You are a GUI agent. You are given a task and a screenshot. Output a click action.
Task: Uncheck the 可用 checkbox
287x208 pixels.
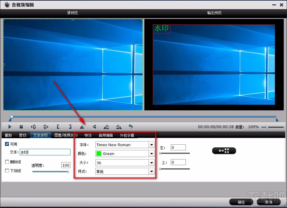pyautogui.click(x=7, y=144)
